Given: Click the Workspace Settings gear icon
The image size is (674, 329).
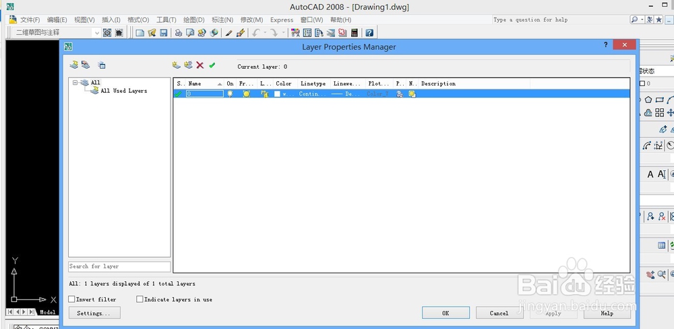Looking at the screenshot, I should click(x=107, y=32).
